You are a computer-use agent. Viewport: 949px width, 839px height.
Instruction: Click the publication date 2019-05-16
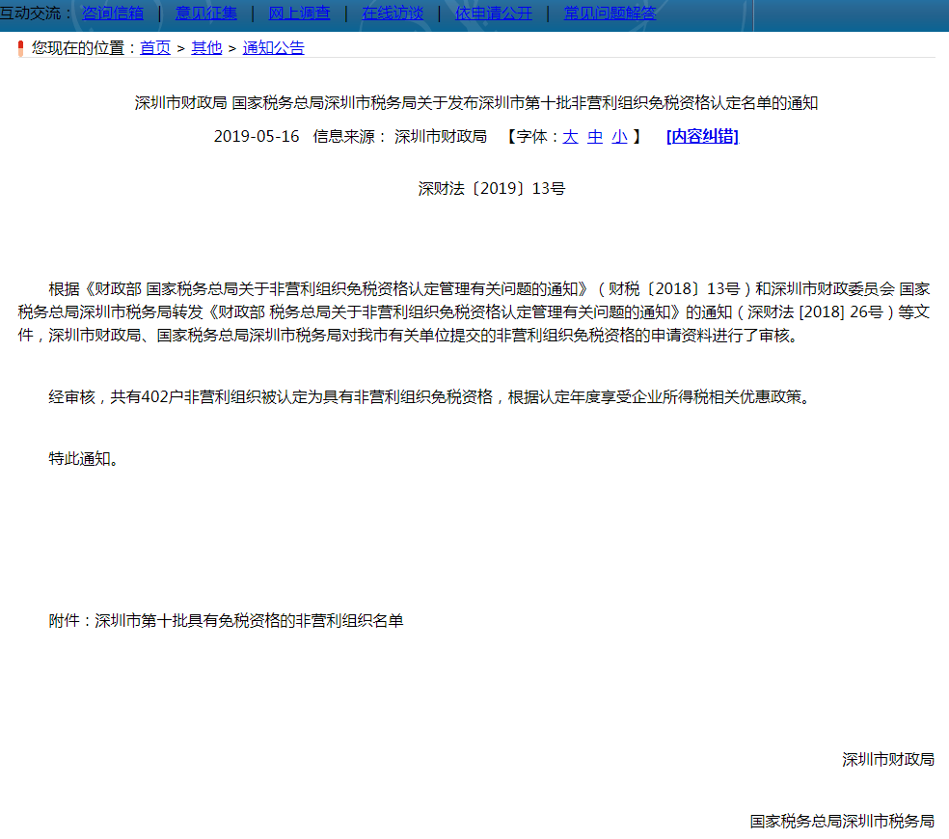[257, 137]
